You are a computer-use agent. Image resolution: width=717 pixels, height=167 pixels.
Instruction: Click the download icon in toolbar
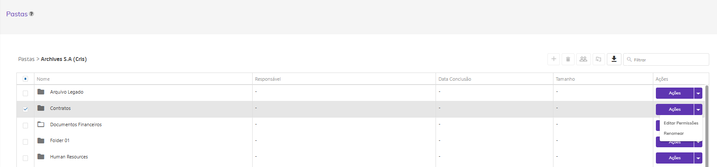pyautogui.click(x=614, y=59)
